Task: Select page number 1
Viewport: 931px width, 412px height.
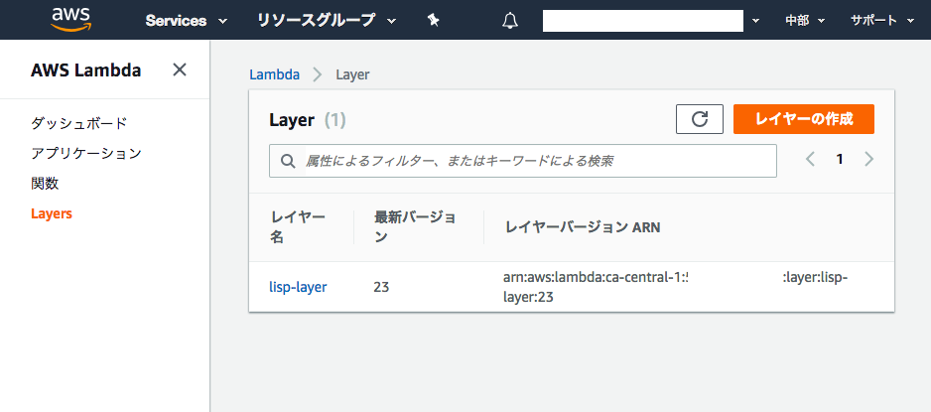Action: coord(840,159)
